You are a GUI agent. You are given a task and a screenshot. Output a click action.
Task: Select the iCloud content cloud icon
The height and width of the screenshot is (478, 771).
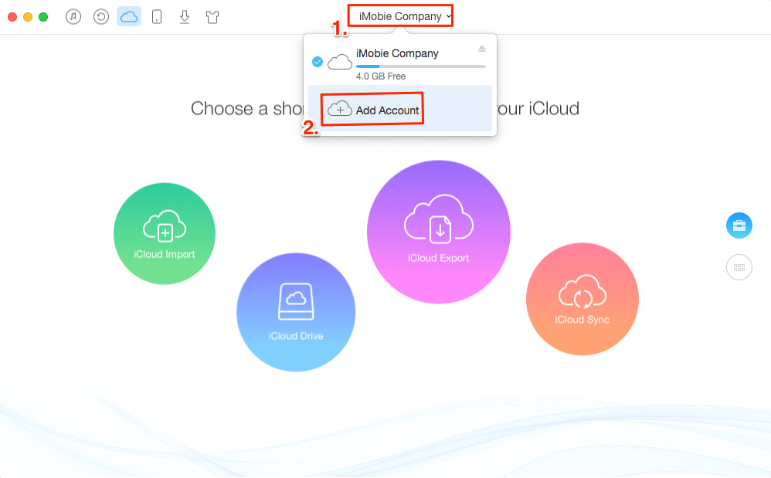pos(129,17)
